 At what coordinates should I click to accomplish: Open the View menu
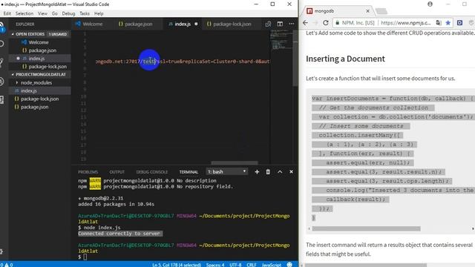coord(42,13)
